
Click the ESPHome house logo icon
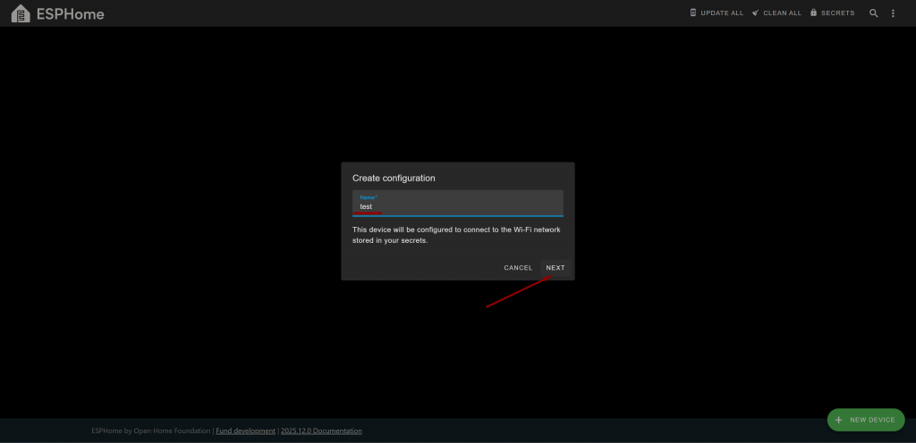[x=21, y=13]
